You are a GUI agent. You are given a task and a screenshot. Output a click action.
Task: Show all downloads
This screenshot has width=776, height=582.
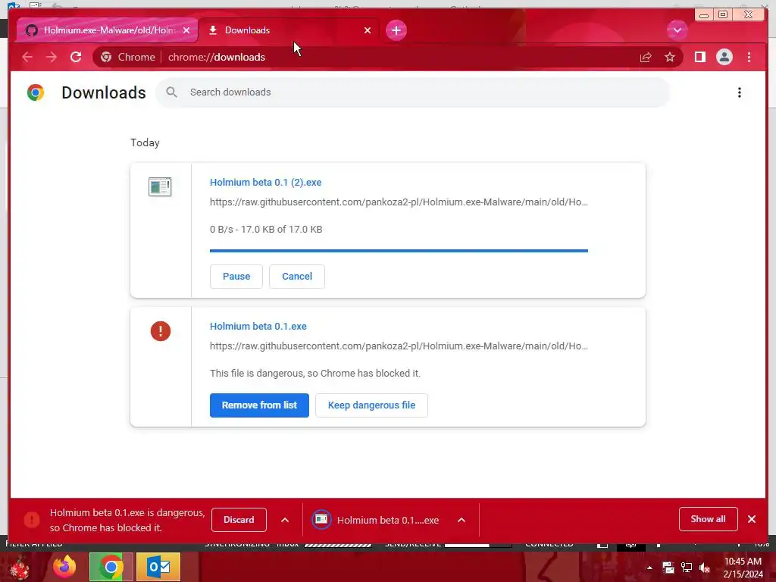[x=708, y=519]
